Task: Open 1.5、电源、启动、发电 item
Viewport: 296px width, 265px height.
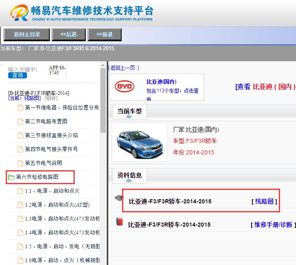Action: click(62, 246)
